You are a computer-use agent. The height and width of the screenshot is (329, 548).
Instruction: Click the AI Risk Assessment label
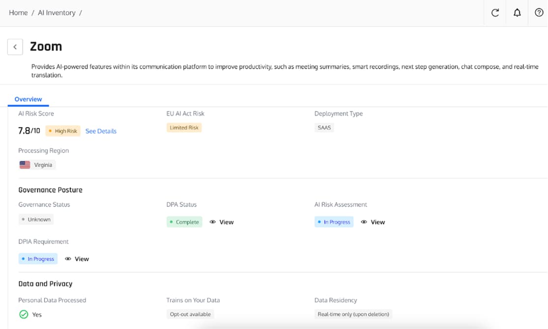[x=341, y=204]
